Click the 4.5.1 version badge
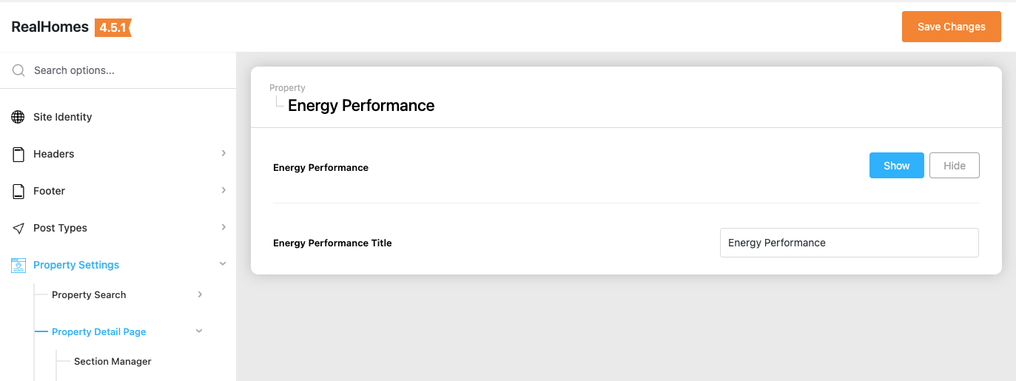 point(112,27)
